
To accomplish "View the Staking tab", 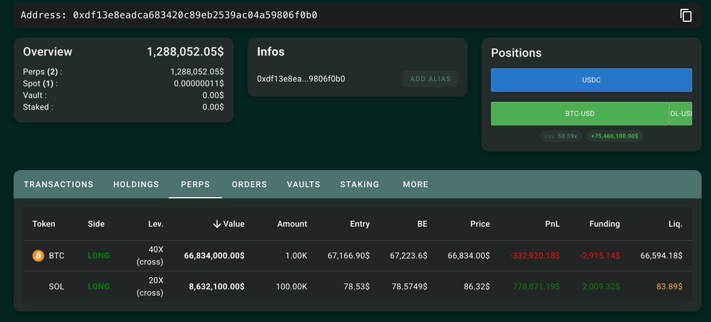I will click(360, 184).
